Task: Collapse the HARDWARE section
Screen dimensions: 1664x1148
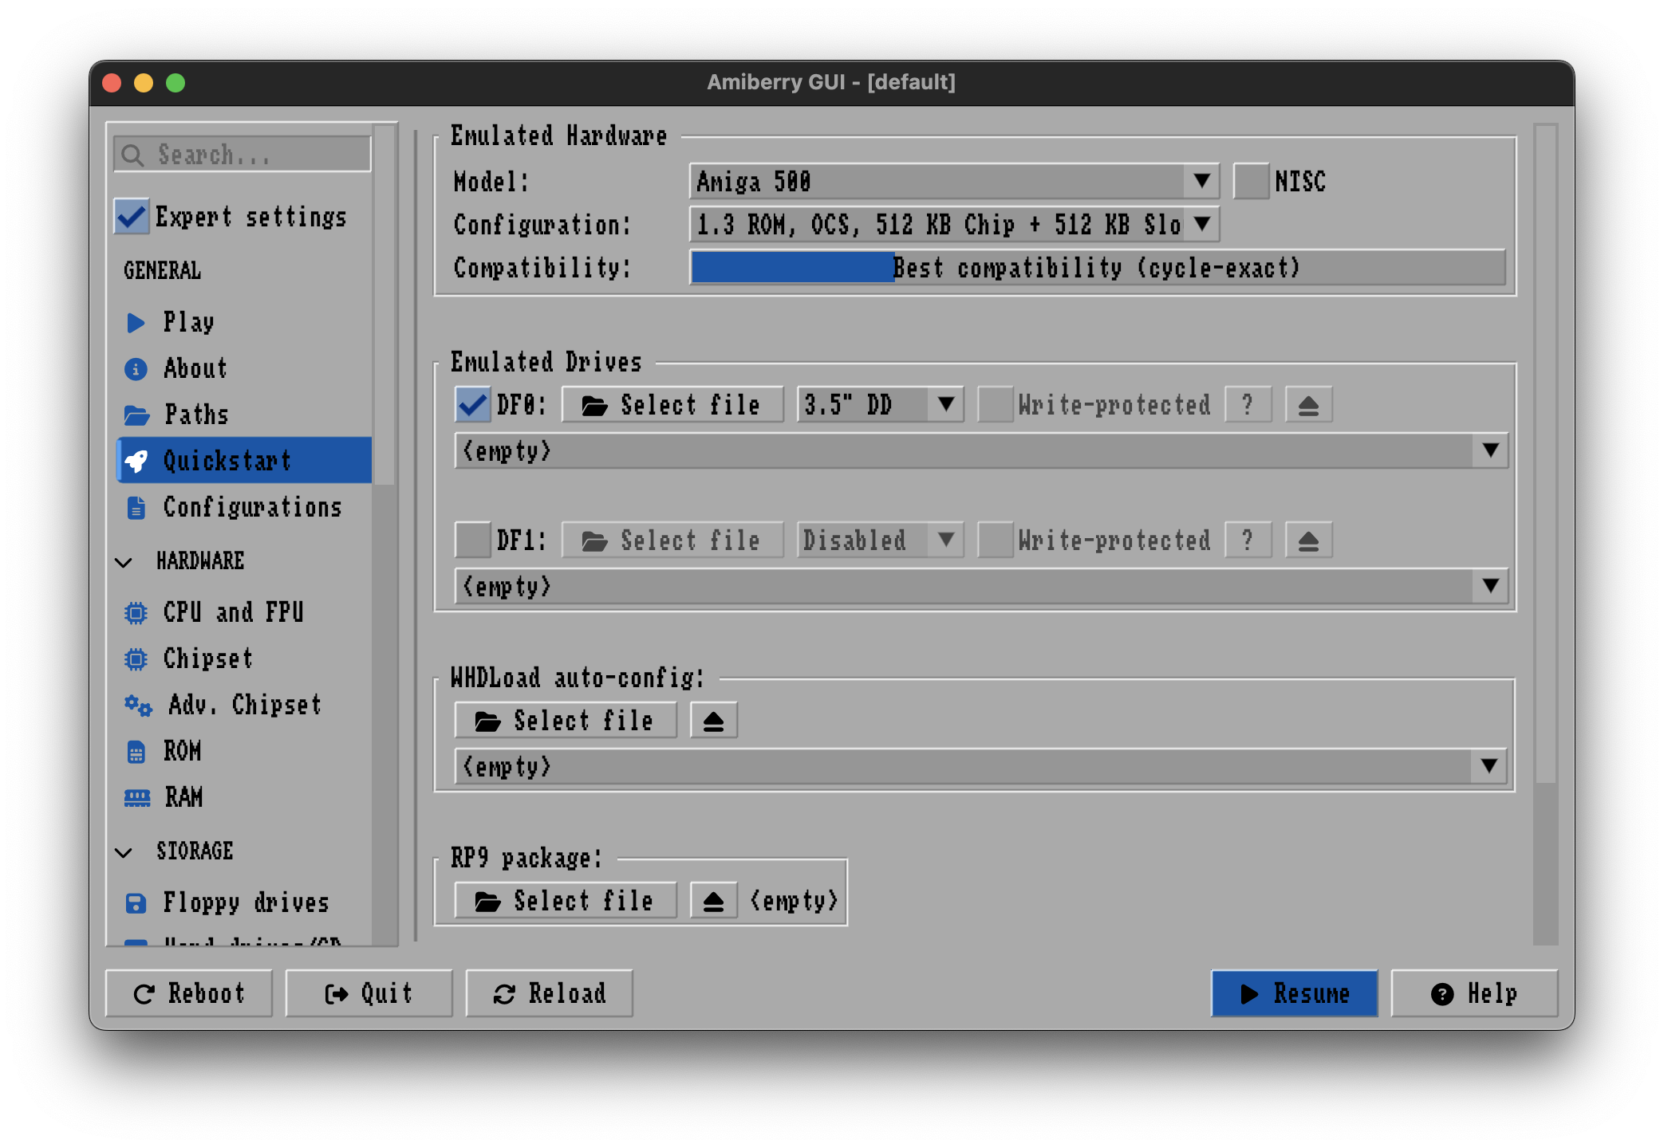Action: coord(124,562)
